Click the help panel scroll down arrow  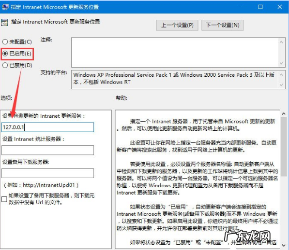[284, 245]
